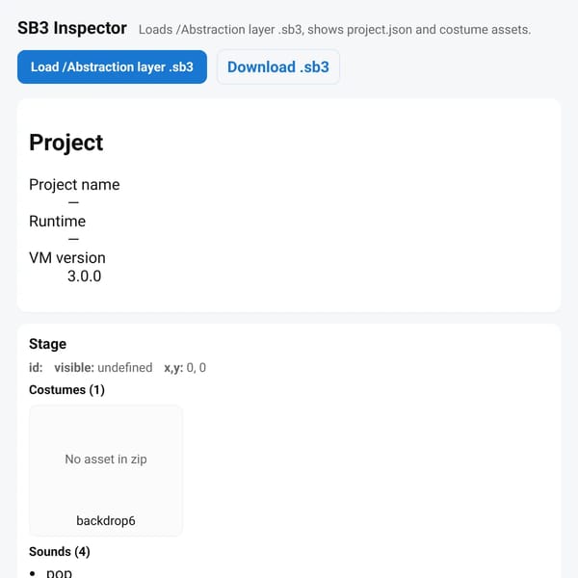Click the No asset in zip text

point(106,460)
